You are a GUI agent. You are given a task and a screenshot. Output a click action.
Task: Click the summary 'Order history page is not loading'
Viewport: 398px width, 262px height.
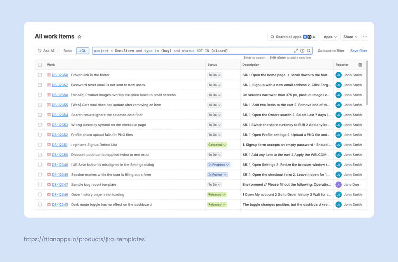click(x=98, y=194)
